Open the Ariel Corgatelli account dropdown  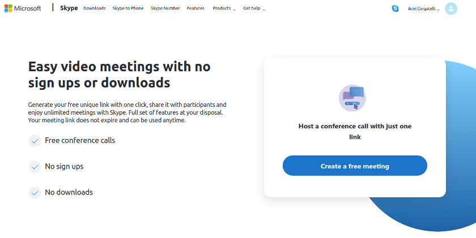click(x=424, y=8)
